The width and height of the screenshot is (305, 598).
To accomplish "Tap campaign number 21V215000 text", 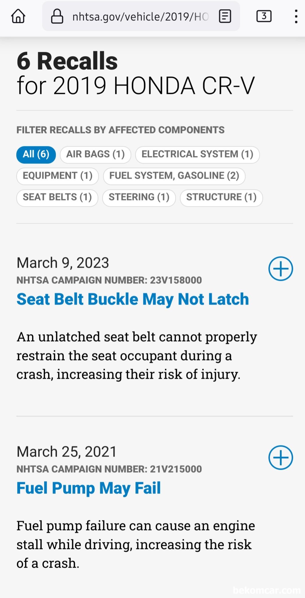I will [176, 469].
